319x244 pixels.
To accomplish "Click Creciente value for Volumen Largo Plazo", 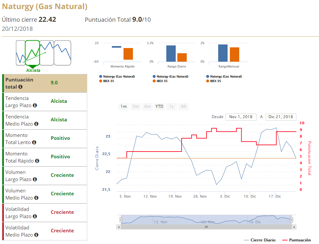I will pos(62,175).
